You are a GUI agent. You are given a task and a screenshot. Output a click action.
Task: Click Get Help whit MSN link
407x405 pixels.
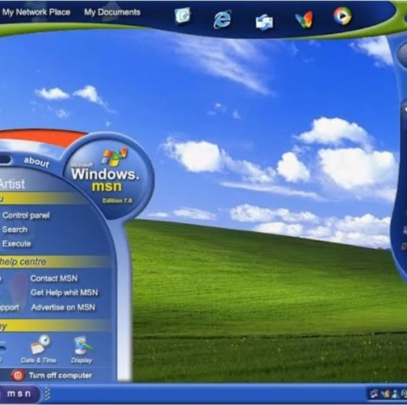65,292
